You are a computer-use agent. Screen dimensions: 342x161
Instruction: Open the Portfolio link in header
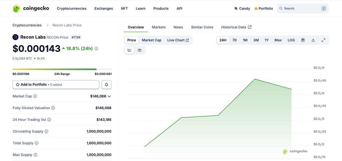[x=264, y=9]
